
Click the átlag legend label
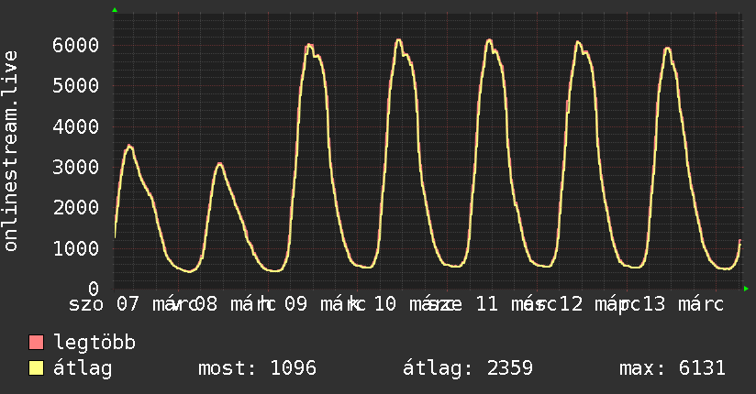(83, 368)
